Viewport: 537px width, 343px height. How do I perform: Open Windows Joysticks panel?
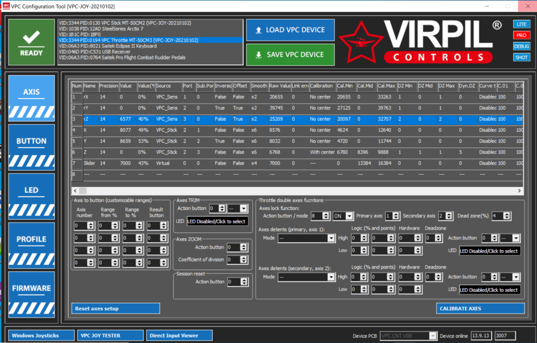[x=41, y=335]
